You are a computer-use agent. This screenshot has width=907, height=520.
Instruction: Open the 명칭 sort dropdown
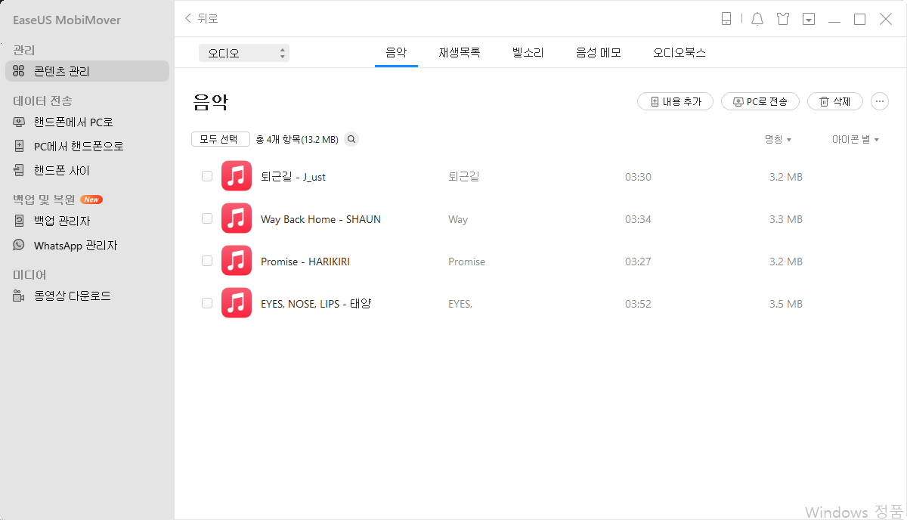(778, 139)
